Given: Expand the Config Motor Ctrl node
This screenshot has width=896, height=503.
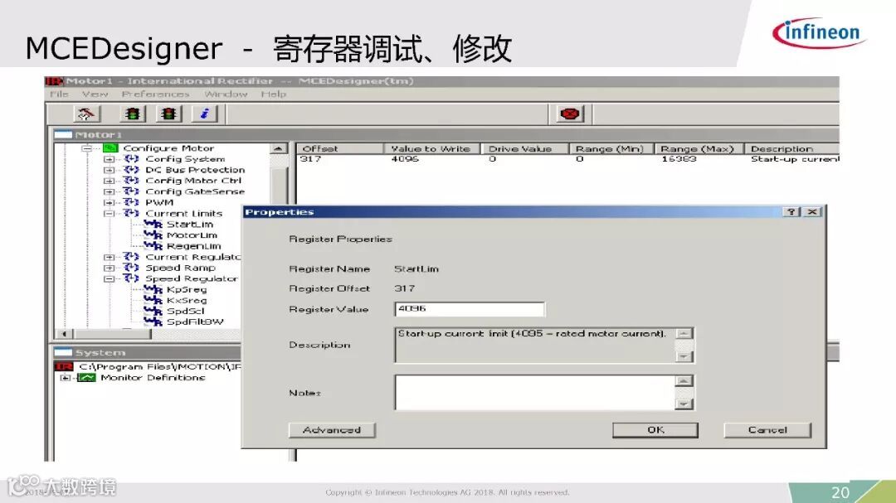Looking at the screenshot, I should (109, 181).
